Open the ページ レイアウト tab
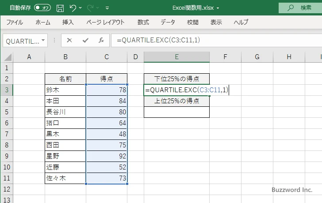 click(x=105, y=22)
